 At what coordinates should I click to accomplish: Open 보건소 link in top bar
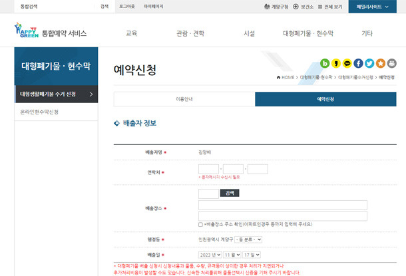(304, 7)
